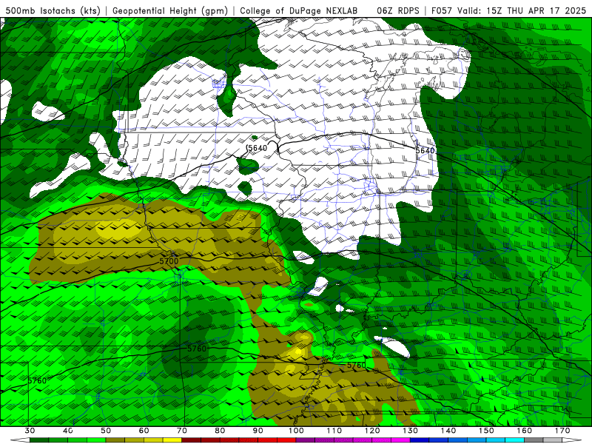This screenshot has height=444, width=592.
Task: Click the 5700 height contour label
Action: click(169, 261)
